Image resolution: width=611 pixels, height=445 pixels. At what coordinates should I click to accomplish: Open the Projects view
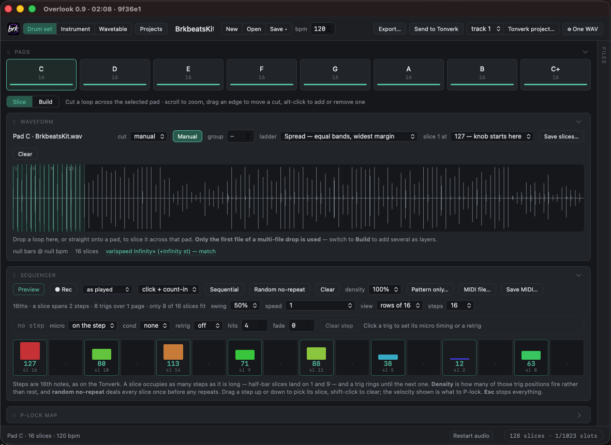[x=151, y=29]
